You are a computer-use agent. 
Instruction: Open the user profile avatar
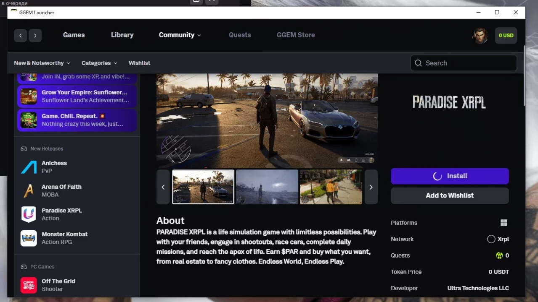point(480,35)
